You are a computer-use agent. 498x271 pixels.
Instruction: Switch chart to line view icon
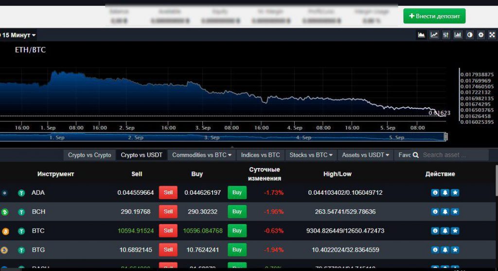click(434, 35)
